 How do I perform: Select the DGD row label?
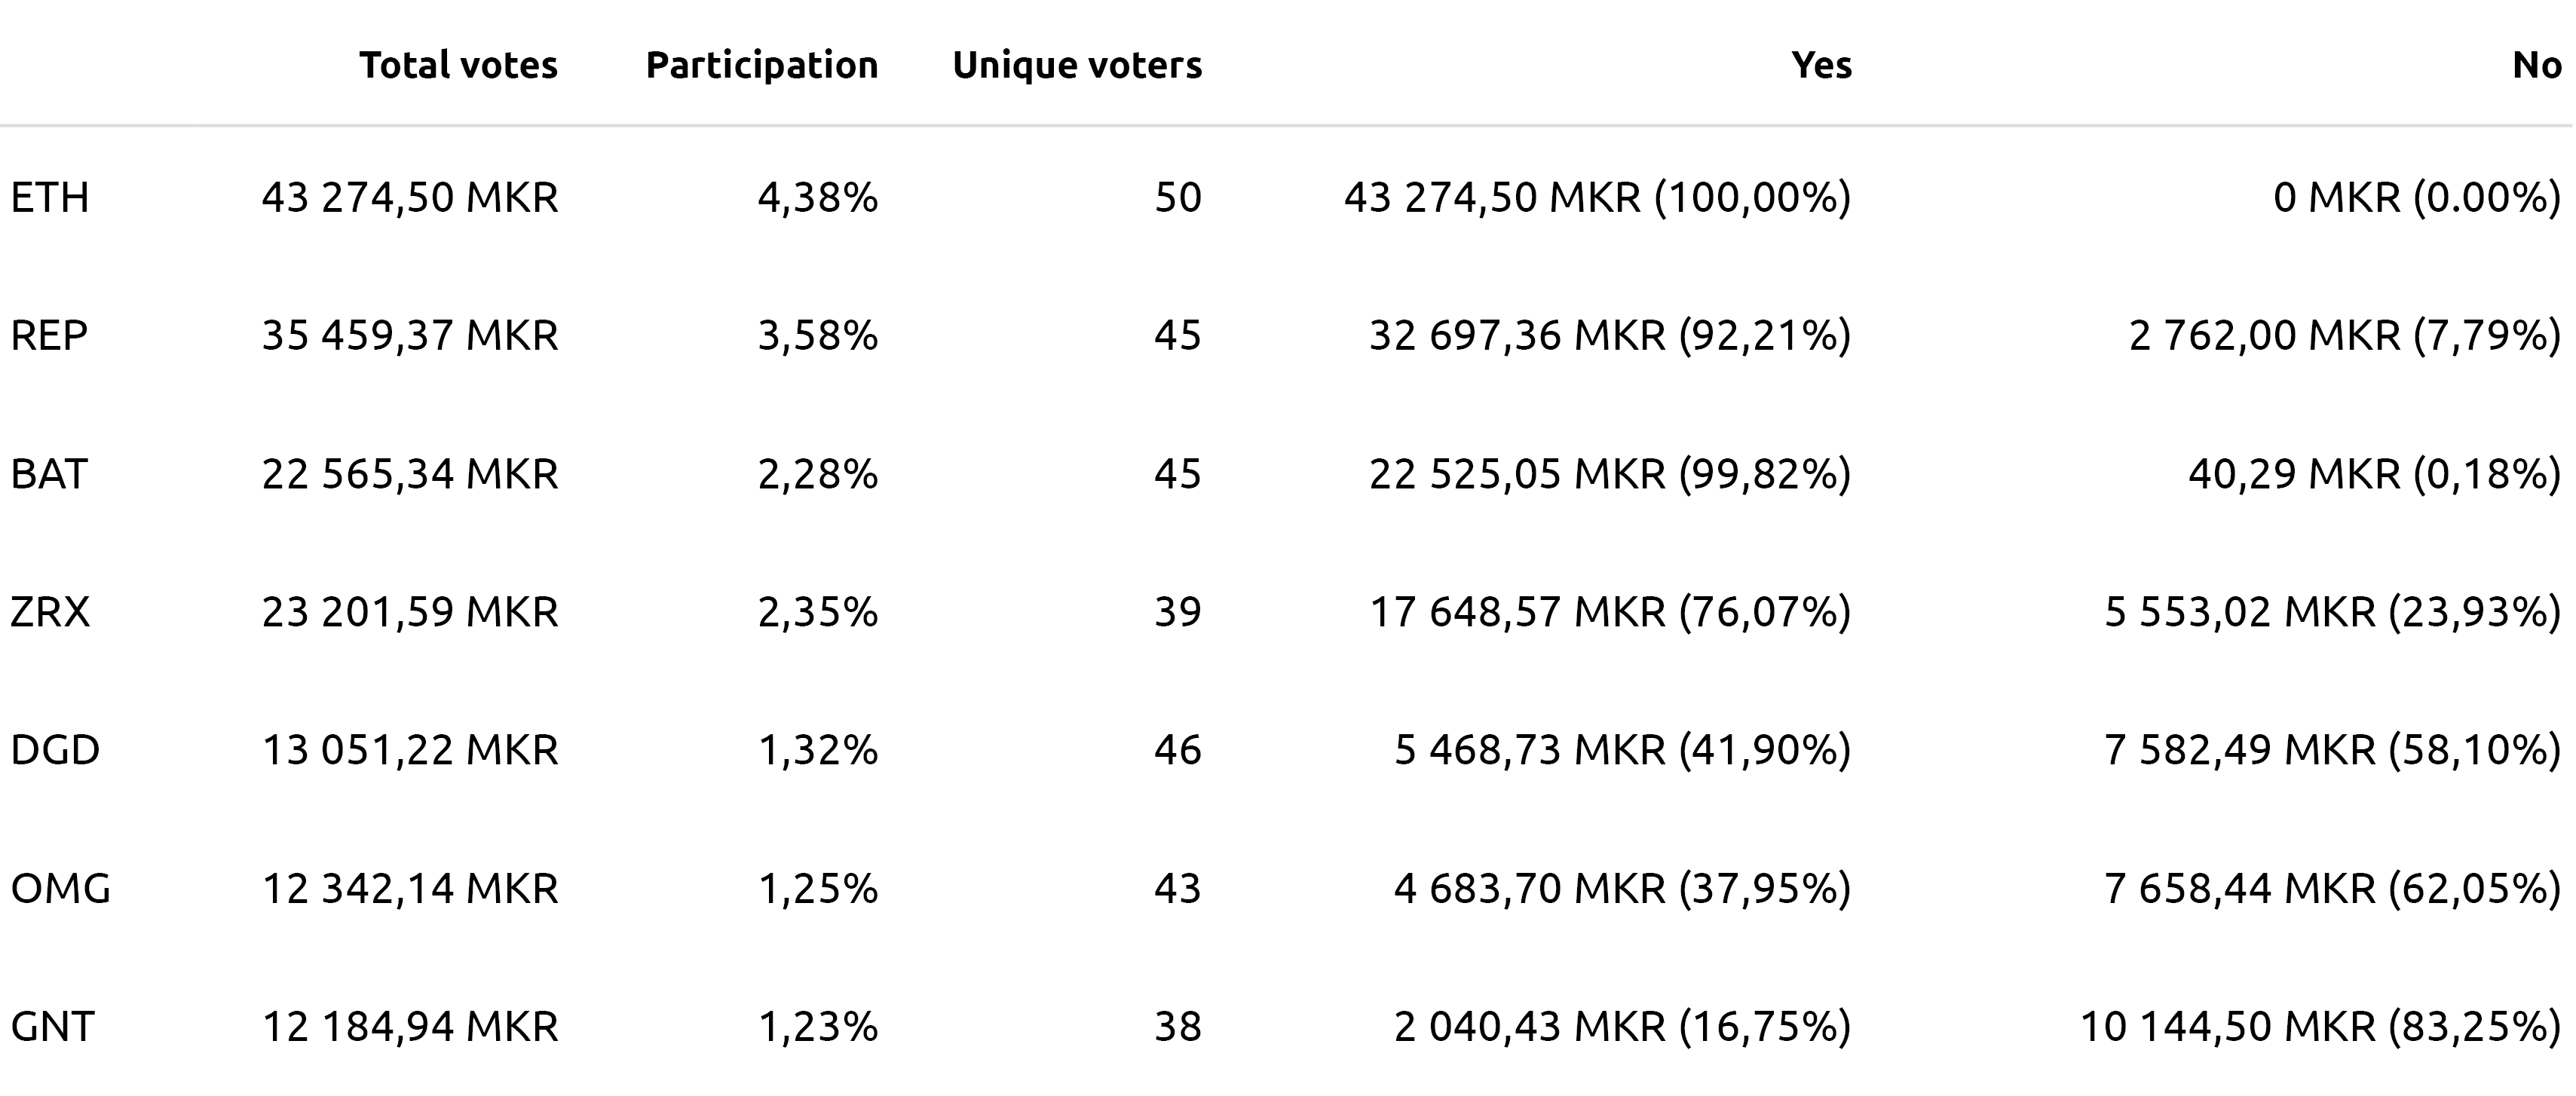pos(55,749)
